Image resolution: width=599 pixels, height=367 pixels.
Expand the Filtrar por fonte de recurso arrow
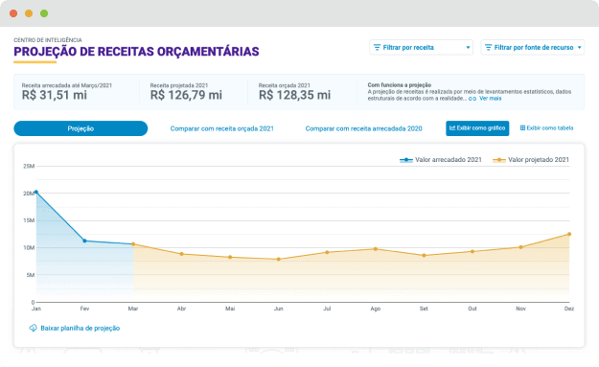(579, 48)
